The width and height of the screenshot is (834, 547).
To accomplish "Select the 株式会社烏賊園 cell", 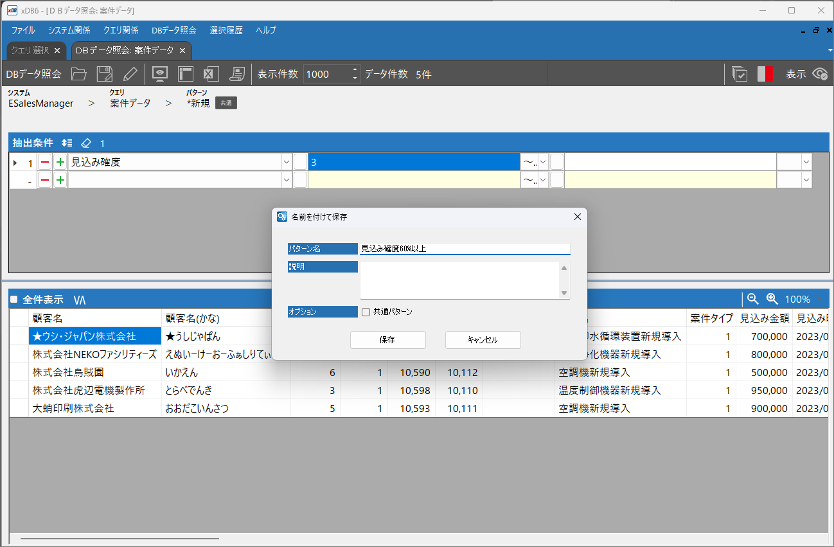I will point(95,372).
